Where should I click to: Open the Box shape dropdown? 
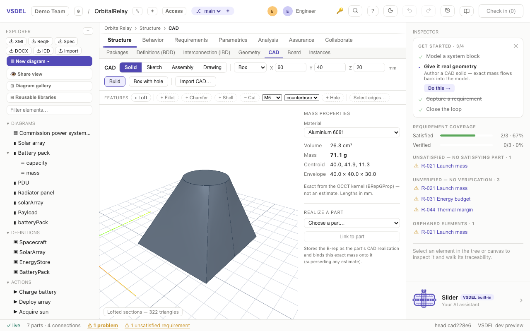pyautogui.click(x=250, y=67)
